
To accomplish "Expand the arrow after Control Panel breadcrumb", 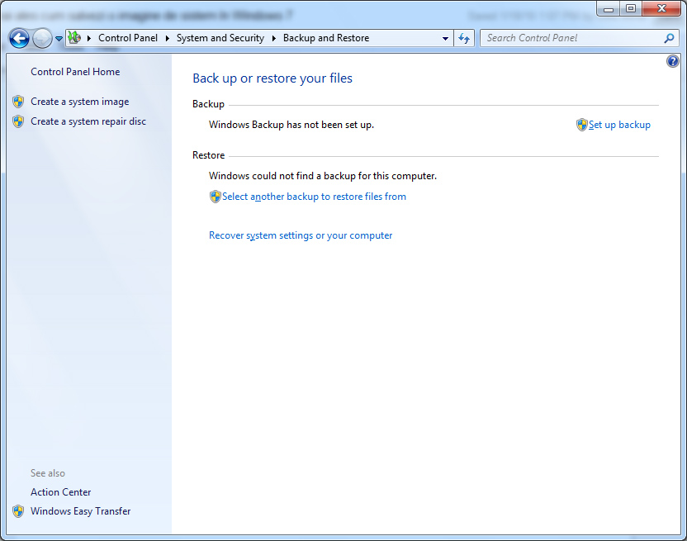I will pyautogui.click(x=168, y=38).
